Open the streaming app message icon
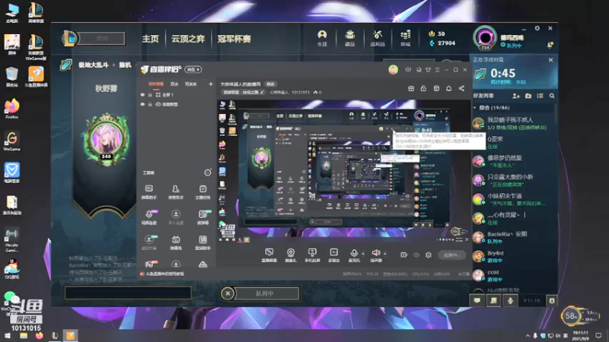 pos(408,70)
